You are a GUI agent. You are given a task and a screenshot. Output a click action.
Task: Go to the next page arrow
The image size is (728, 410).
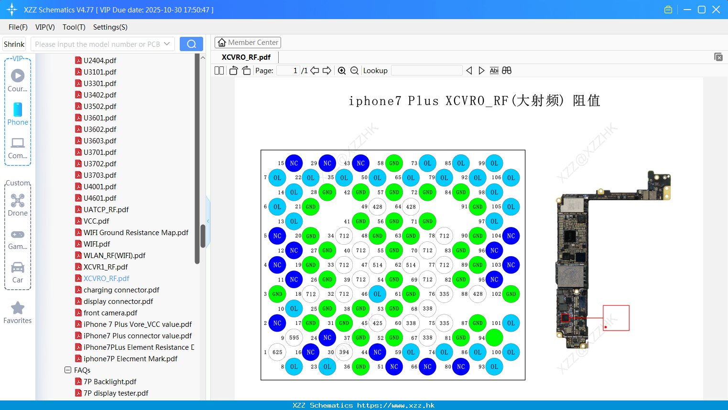[x=327, y=71]
